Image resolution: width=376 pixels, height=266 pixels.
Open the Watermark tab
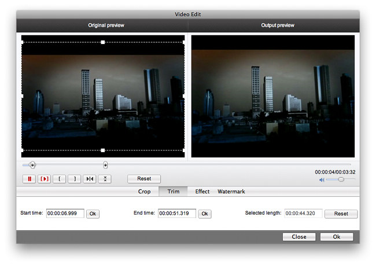point(231,191)
